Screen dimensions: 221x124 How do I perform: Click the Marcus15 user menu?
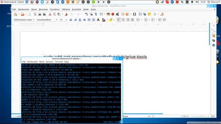coord(214,2)
